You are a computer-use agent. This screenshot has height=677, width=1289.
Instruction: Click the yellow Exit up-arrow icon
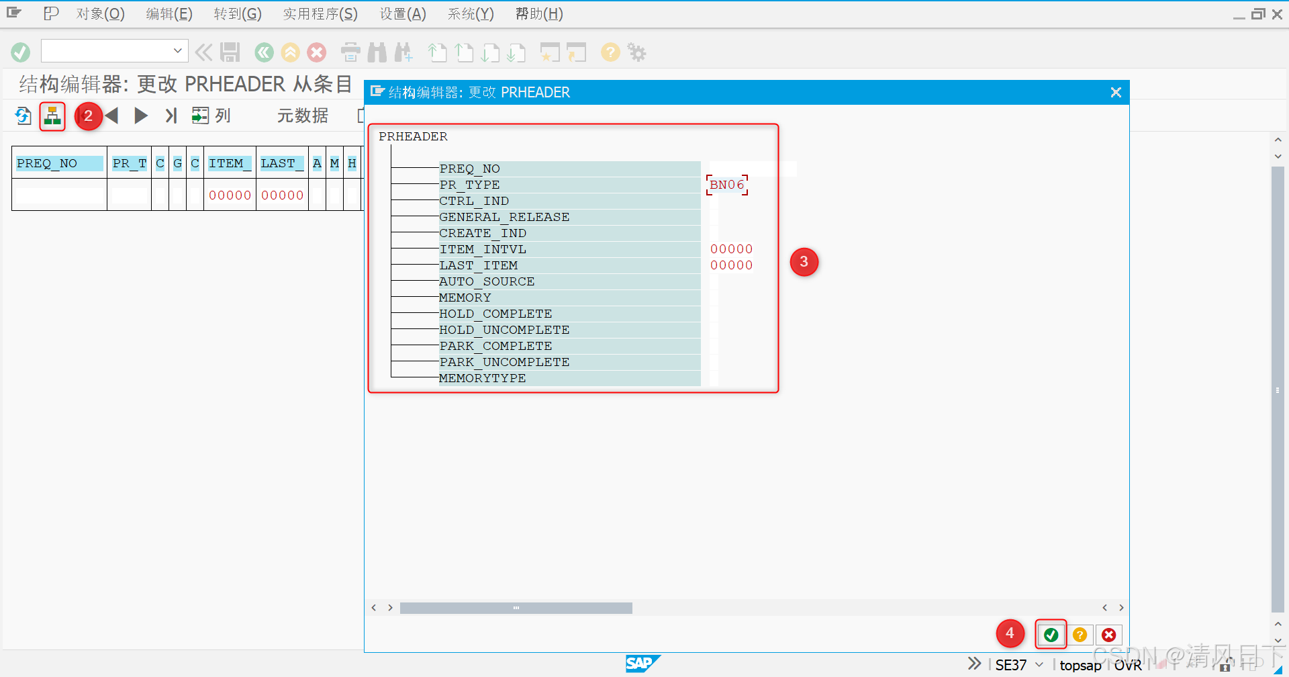point(290,52)
